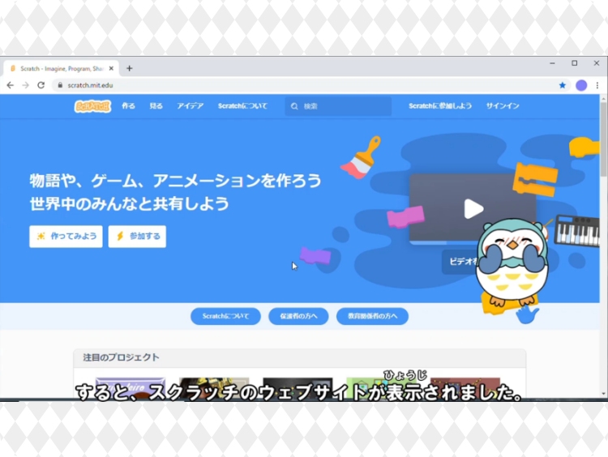Click the 注目のプロジェクト heading
Image resolution: width=608 pixels, height=457 pixels.
121,357
